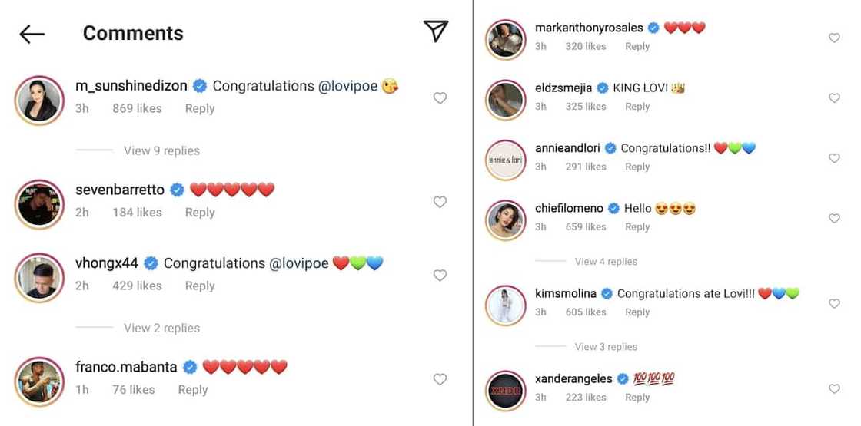Open View 3 replies under kimsmolina
This screenshot has width=861, height=426.
[606, 347]
